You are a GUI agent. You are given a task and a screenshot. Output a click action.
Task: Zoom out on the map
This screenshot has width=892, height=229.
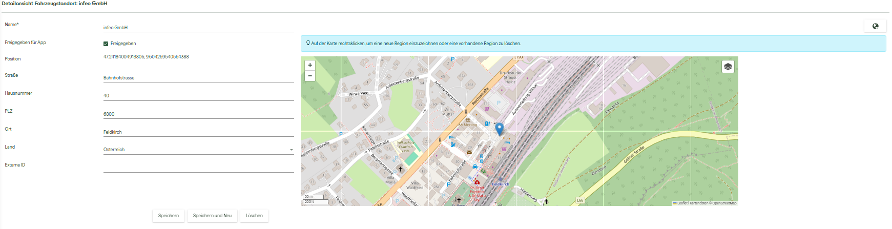(x=310, y=76)
